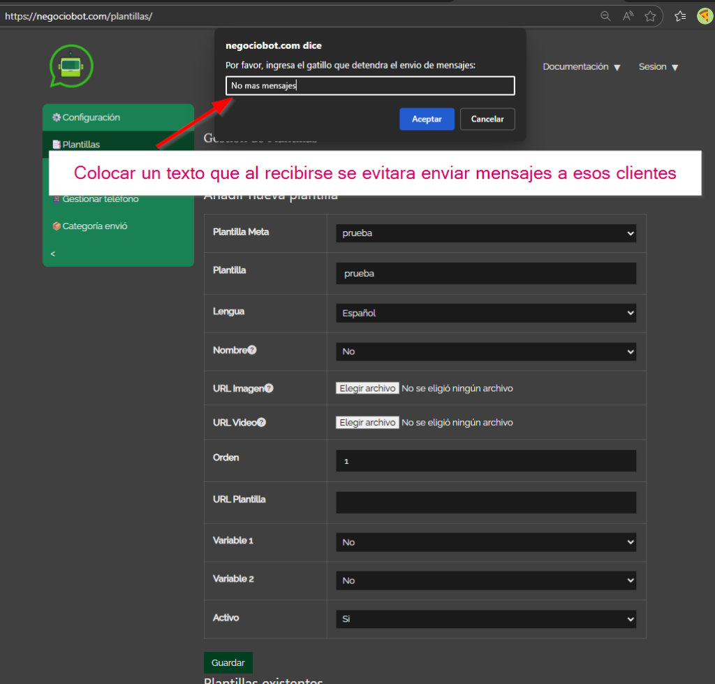Expand the Documentación dropdown menu
Screen dimensions: 715x684
[x=582, y=67]
